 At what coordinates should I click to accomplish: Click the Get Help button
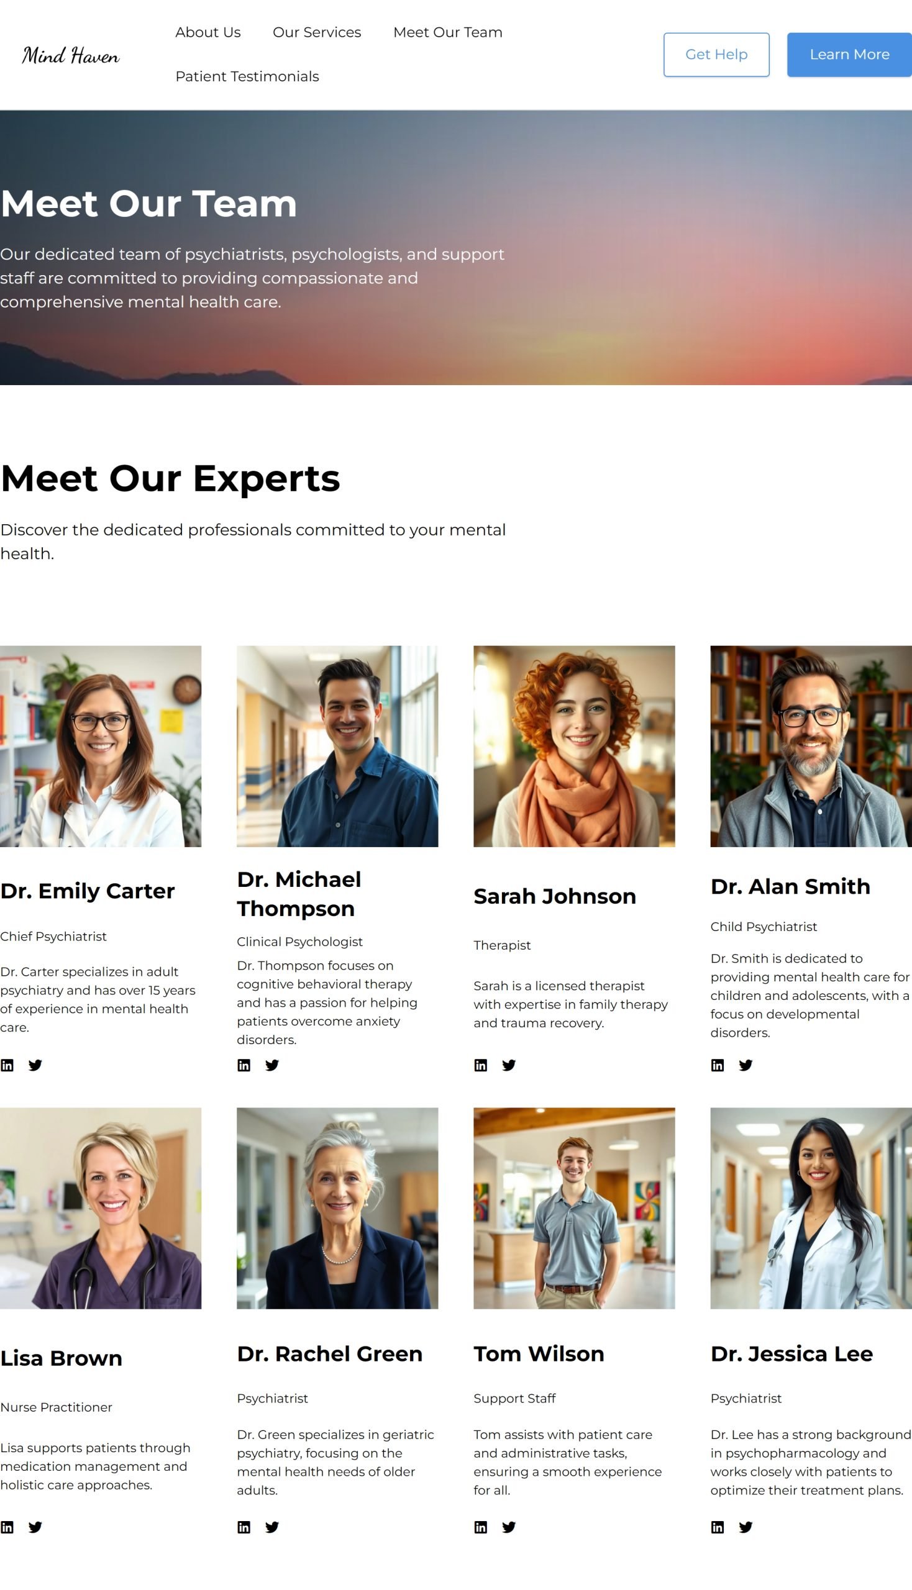716,55
